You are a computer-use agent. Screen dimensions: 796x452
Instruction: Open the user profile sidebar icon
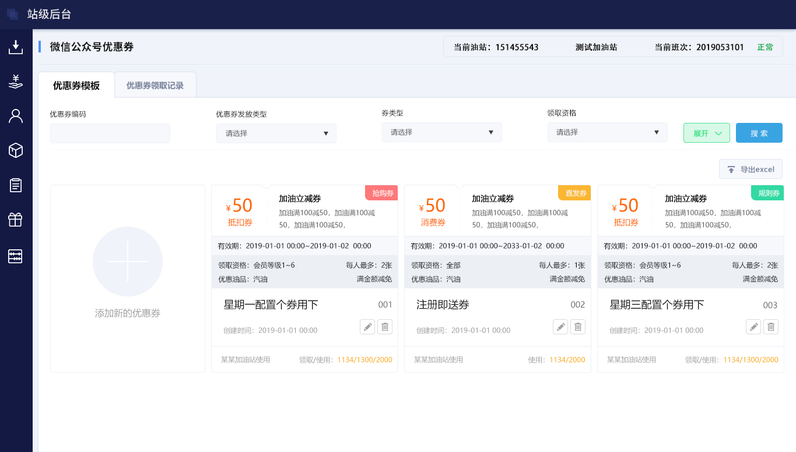click(16, 116)
